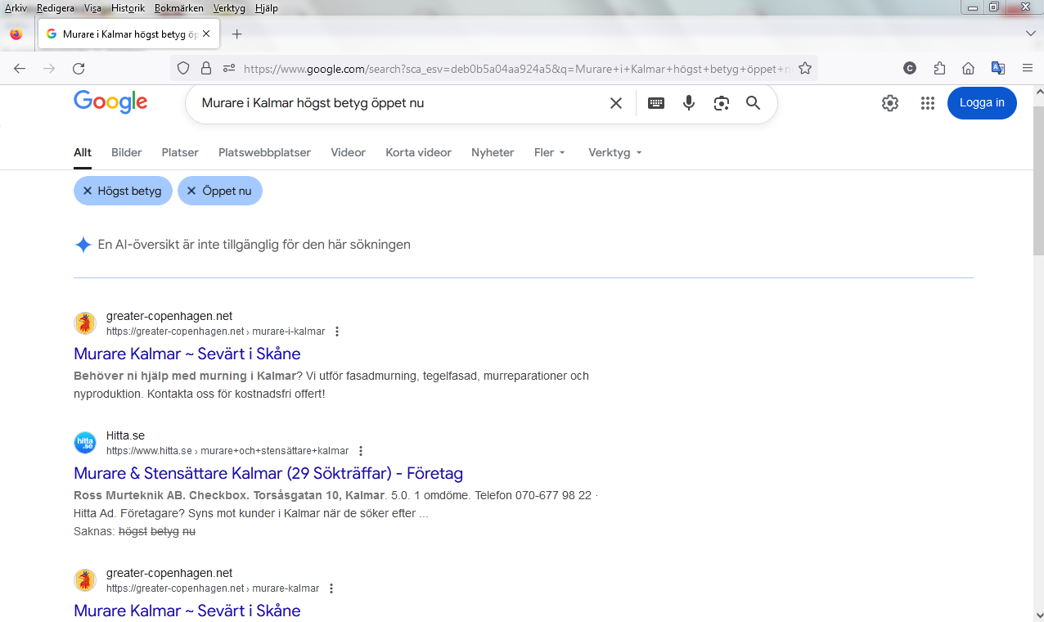Expand the Verktyg dropdown
Image resolution: width=1044 pixels, height=622 pixels.
(614, 152)
